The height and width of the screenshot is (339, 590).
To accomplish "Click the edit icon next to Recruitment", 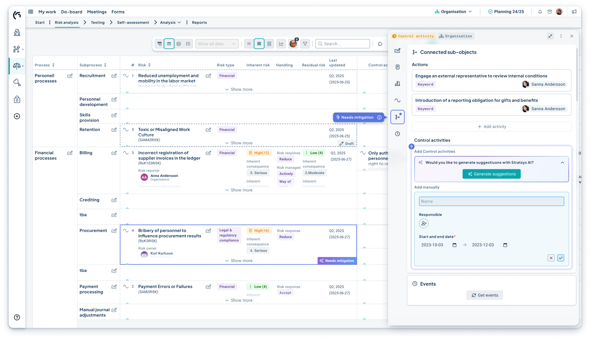I will (114, 76).
